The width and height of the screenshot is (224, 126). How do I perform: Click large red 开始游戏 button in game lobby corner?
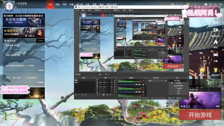tap(200, 115)
